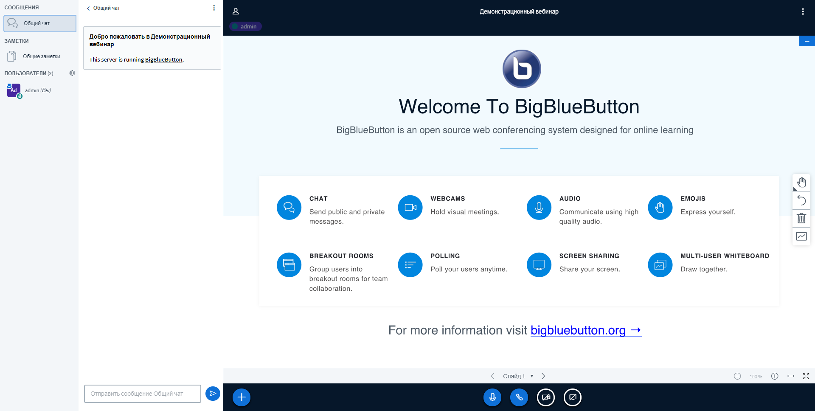Share webcam toggle button
The width and height of the screenshot is (815, 411).
point(546,397)
